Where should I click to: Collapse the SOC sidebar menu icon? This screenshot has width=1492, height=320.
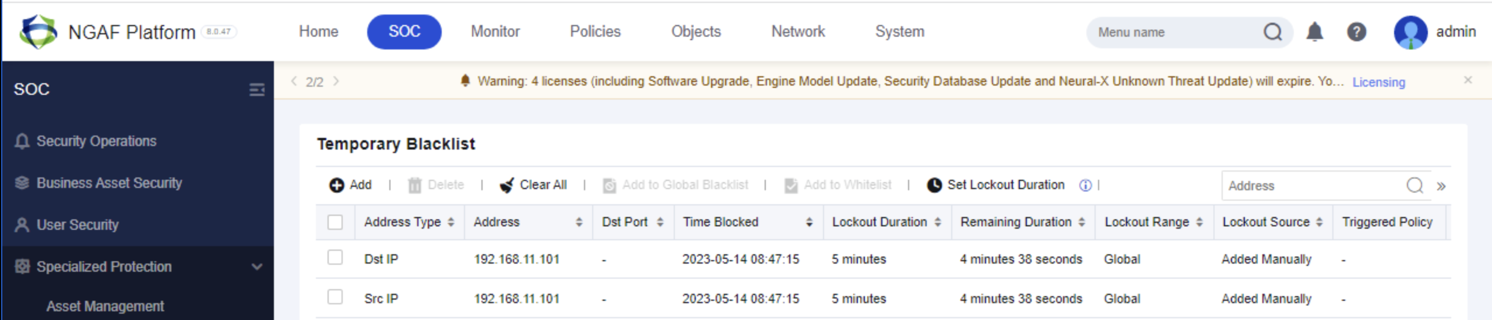click(257, 90)
